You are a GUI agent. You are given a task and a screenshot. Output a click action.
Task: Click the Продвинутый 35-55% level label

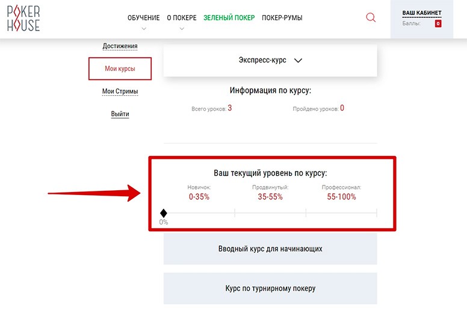[x=270, y=193]
